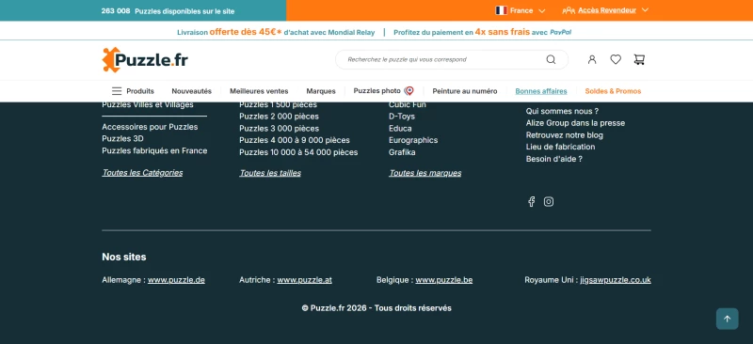This screenshot has height=344, width=753.
Task: Open Puzzles fabriqués en France
Action: point(154,150)
